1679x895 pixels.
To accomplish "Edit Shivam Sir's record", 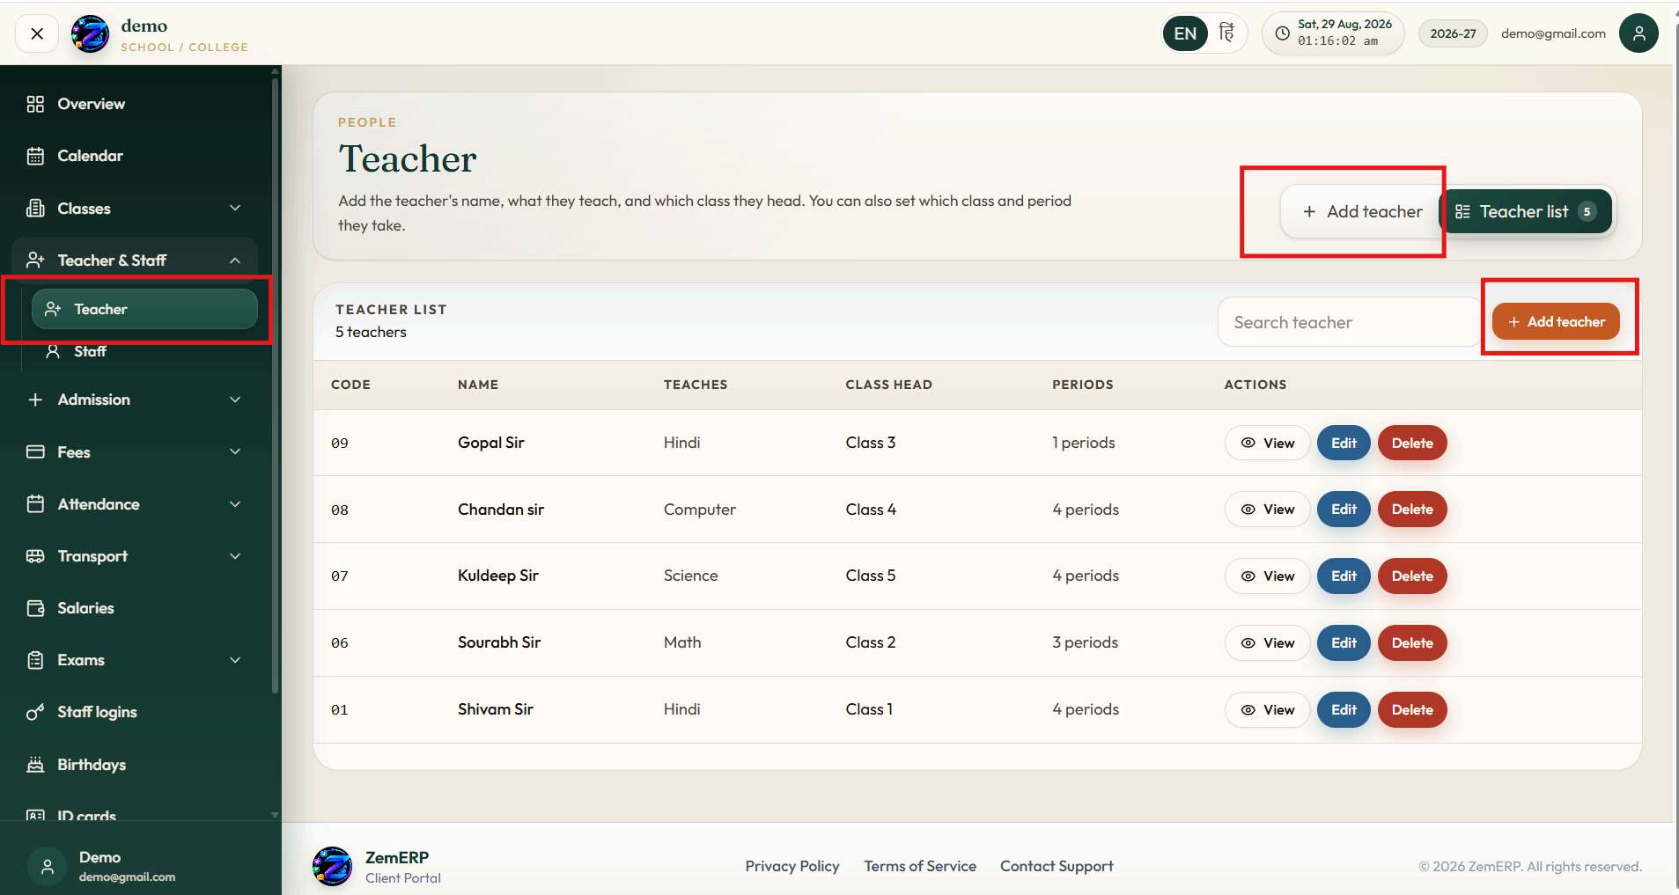I will [x=1344, y=710].
